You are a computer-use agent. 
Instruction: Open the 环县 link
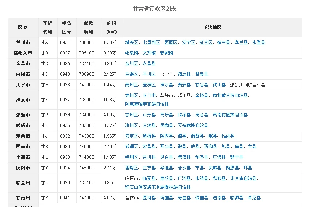click(x=248, y=168)
